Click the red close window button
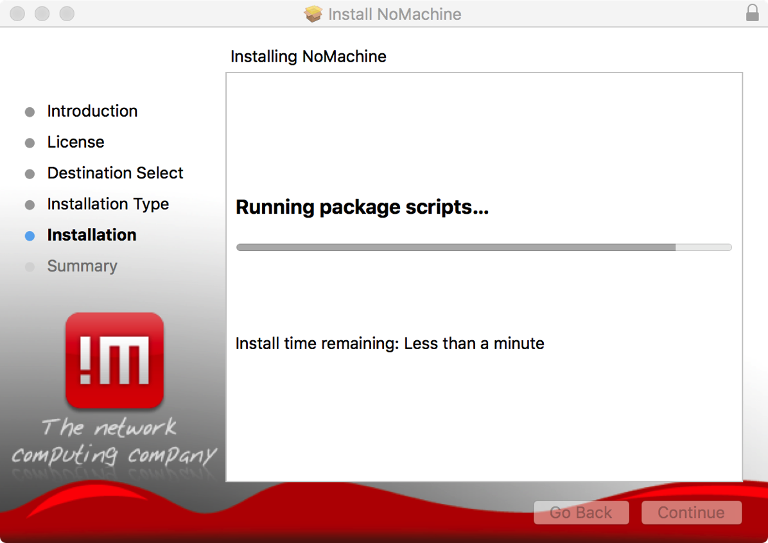 [x=17, y=13]
